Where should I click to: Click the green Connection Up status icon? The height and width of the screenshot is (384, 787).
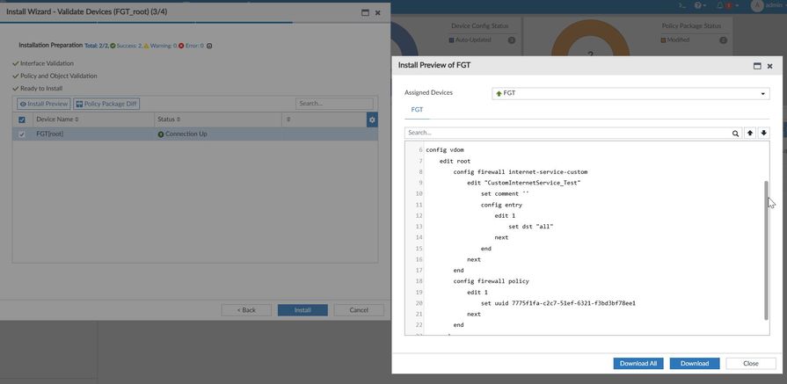161,134
